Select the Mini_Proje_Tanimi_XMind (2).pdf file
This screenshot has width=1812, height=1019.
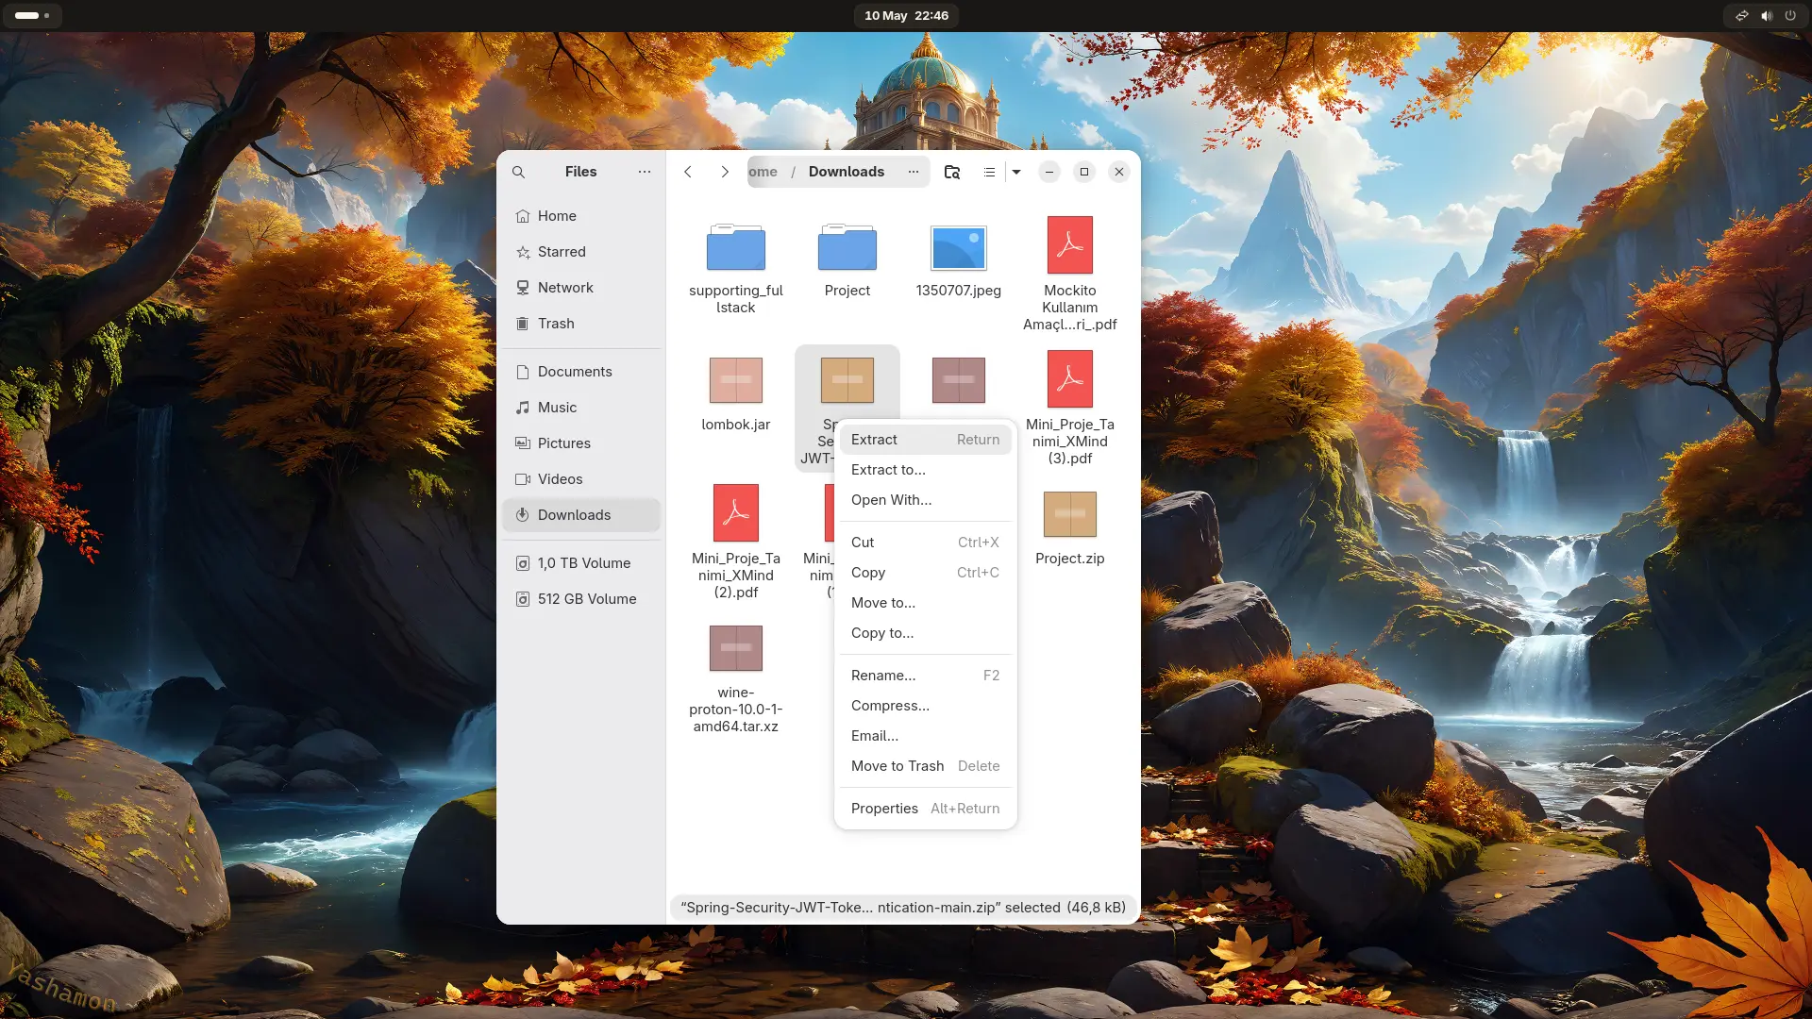(736, 513)
